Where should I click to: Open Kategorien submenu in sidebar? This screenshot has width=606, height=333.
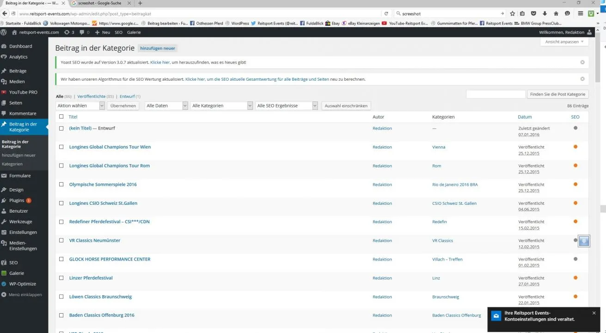12,164
